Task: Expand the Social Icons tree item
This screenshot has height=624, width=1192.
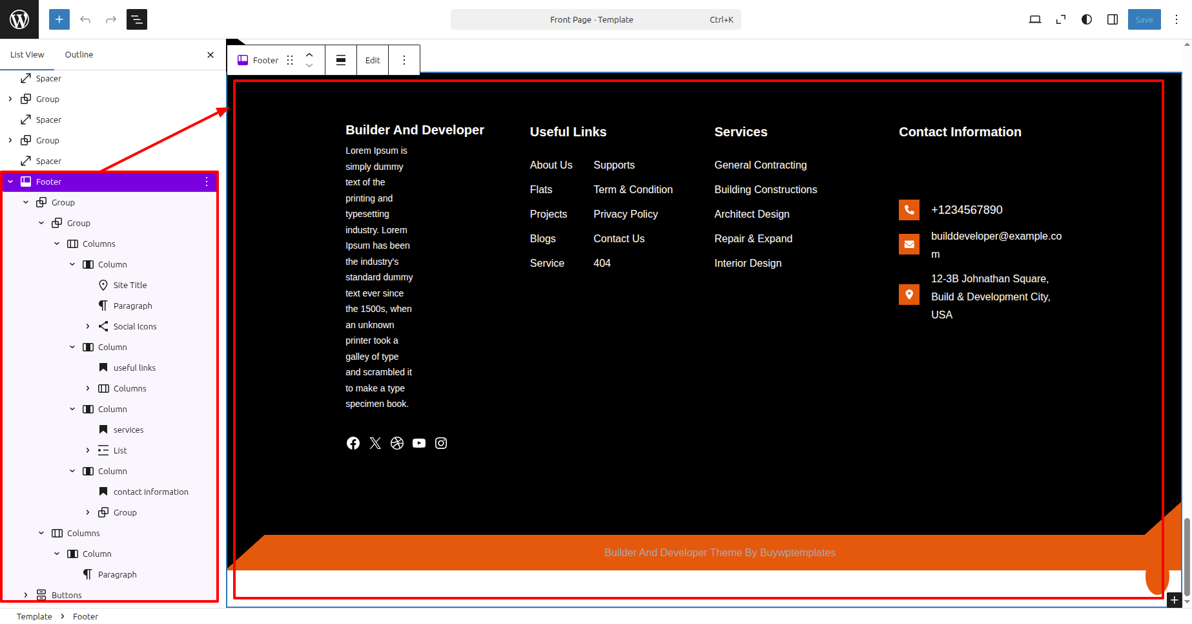Action: tap(88, 326)
